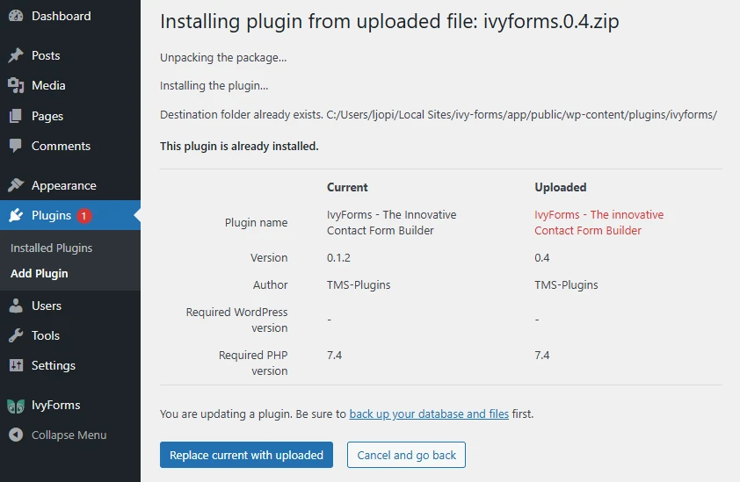Open the Posts menu

point(46,55)
